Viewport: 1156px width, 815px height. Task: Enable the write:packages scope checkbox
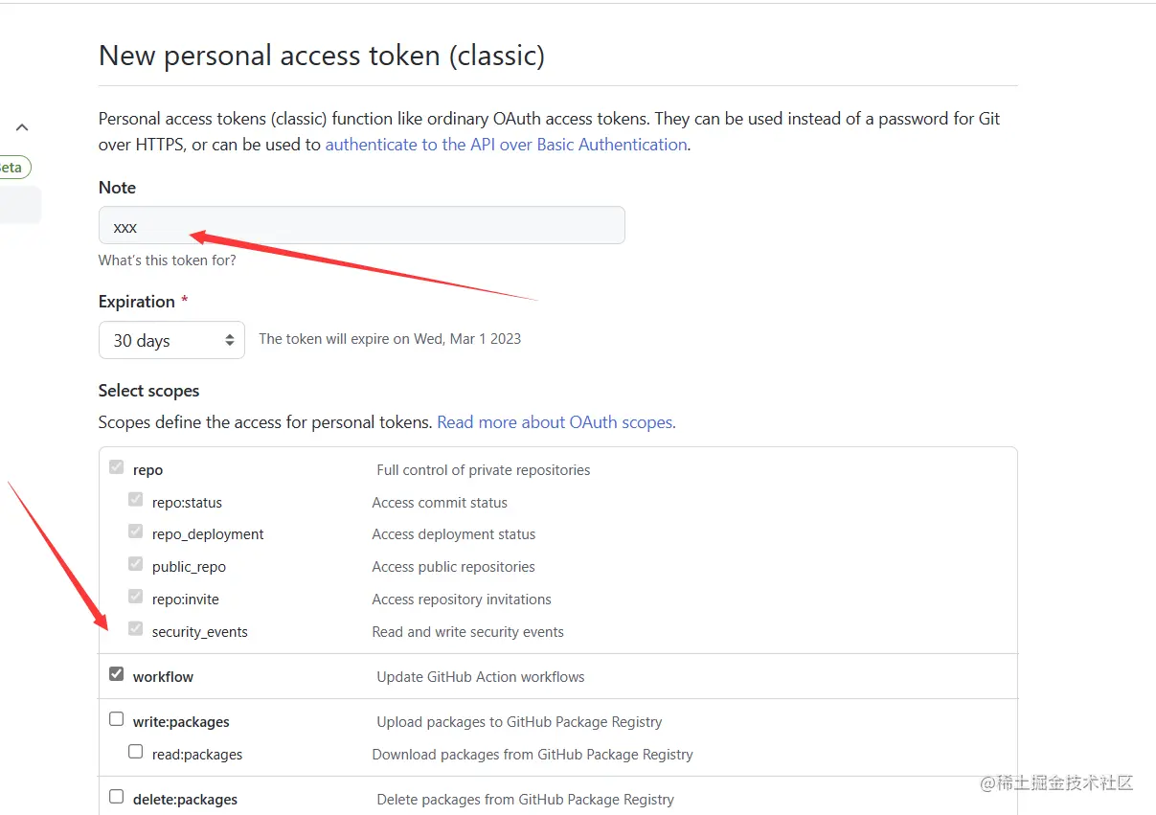coord(117,719)
